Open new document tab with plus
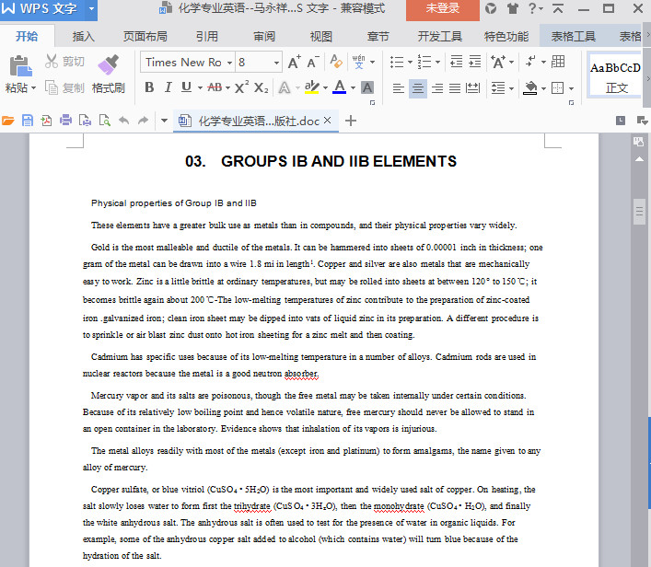Screen dimensions: 651x567 pyautogui.click(x=351, y=121)
